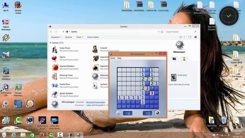
Task: Open the My PC desktop icon
Action: coord(6,7)
